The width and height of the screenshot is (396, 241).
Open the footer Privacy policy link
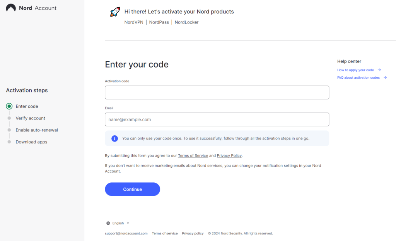pyautogui.click(x=193, y=234)
